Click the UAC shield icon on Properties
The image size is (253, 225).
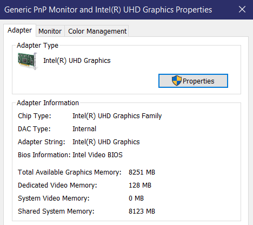pos(176,81)
